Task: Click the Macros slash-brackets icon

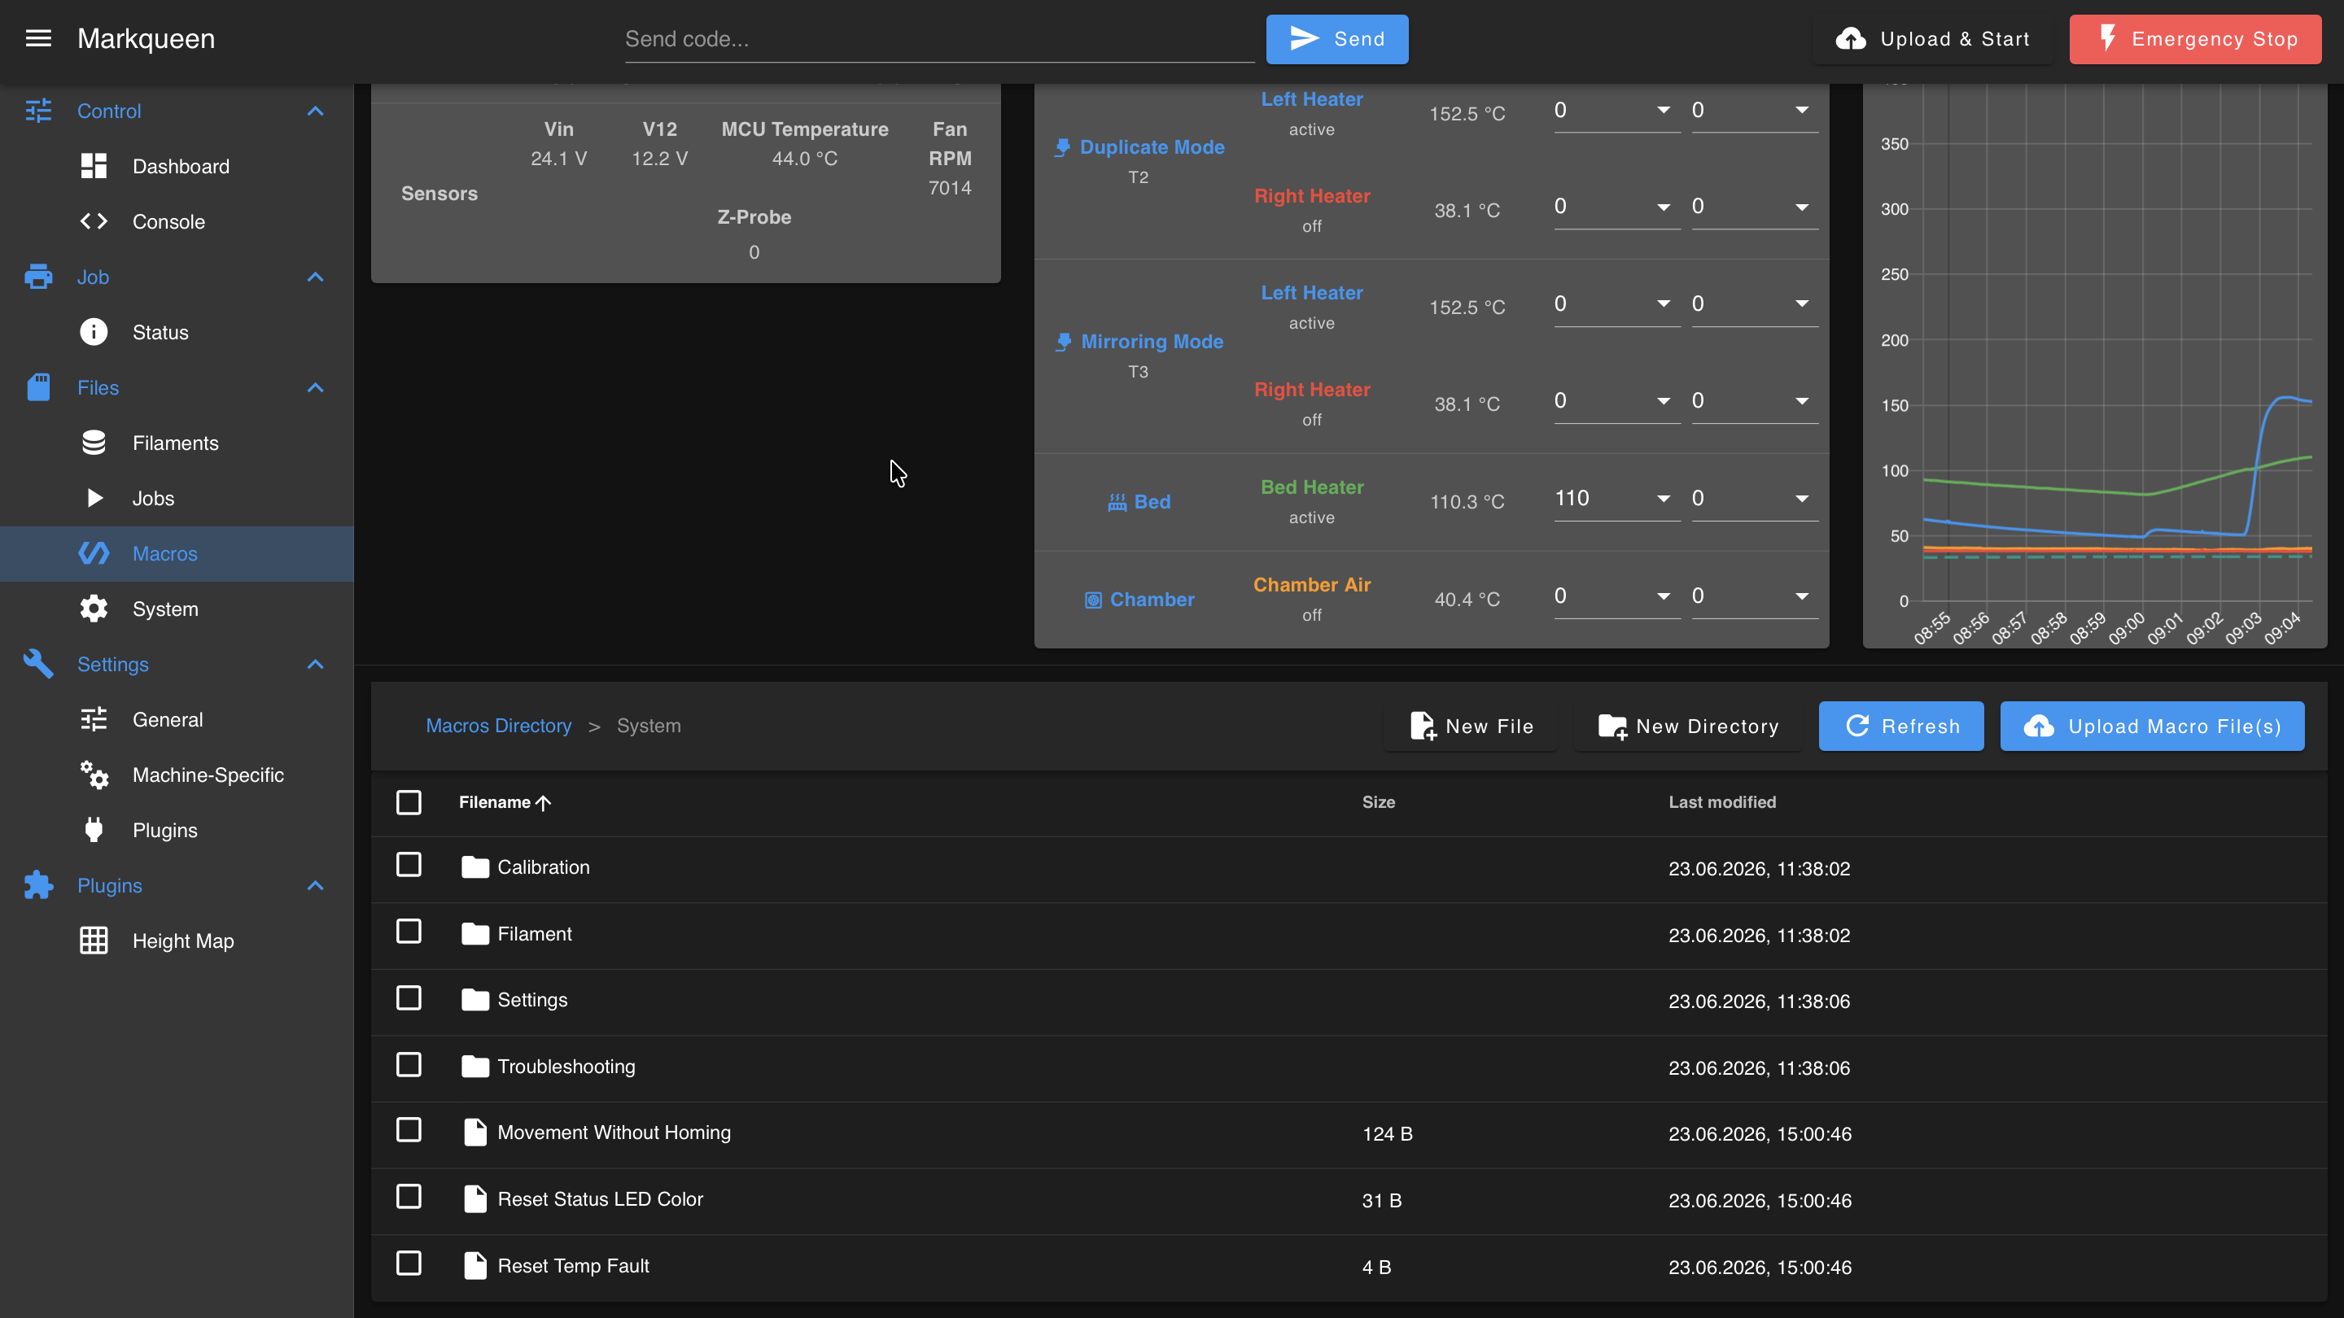Action: click(94, 554)
